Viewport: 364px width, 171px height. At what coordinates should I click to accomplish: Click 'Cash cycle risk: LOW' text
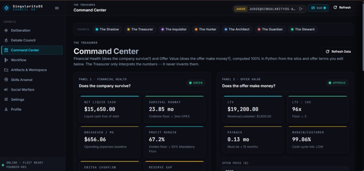point(308,147)
